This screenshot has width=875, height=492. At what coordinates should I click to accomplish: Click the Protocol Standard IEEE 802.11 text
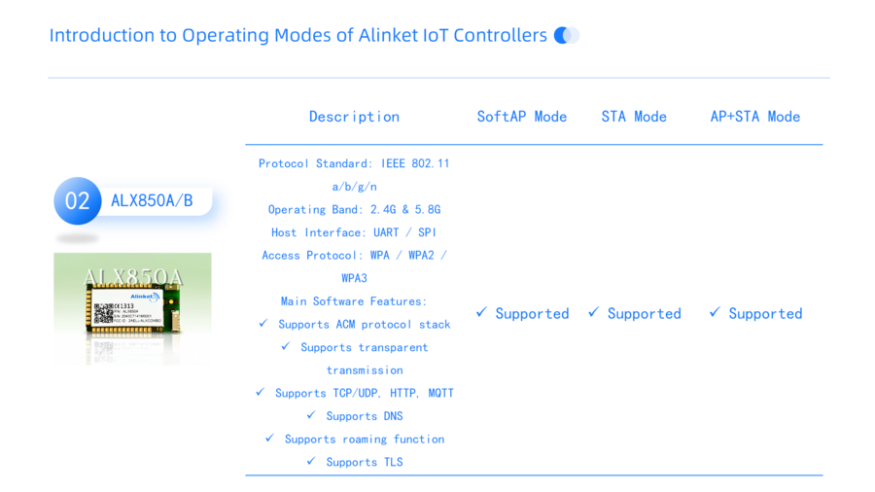(x=354, y=163)
